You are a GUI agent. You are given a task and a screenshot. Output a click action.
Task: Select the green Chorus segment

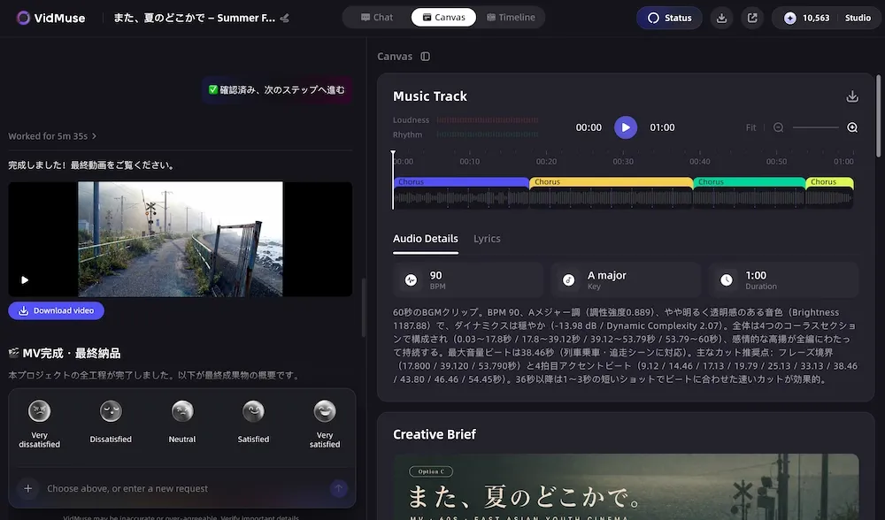pos(749,182)
